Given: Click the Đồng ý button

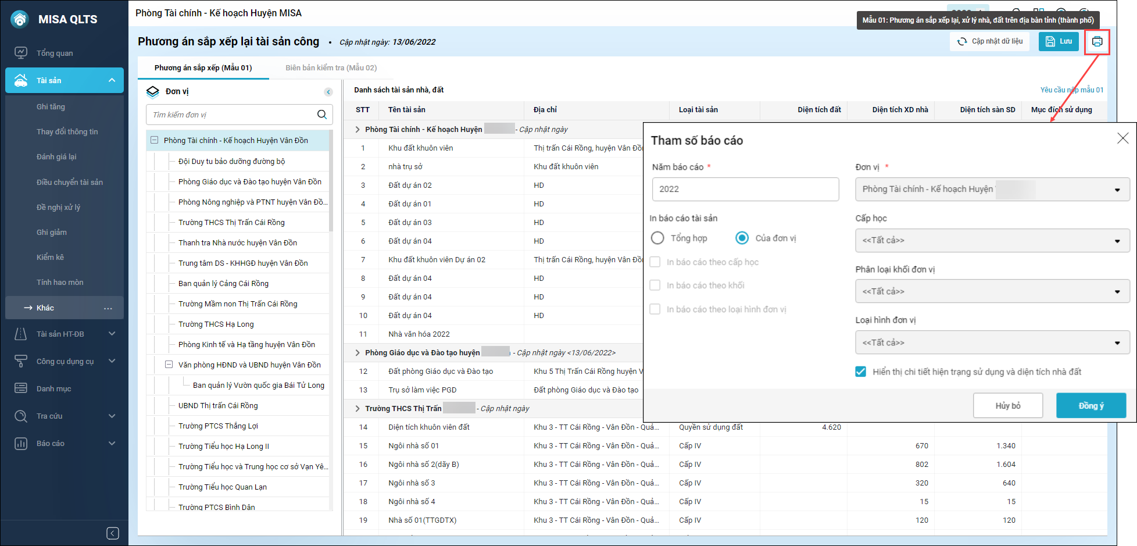Looking at the screenshot, I should click(1090, 405).
